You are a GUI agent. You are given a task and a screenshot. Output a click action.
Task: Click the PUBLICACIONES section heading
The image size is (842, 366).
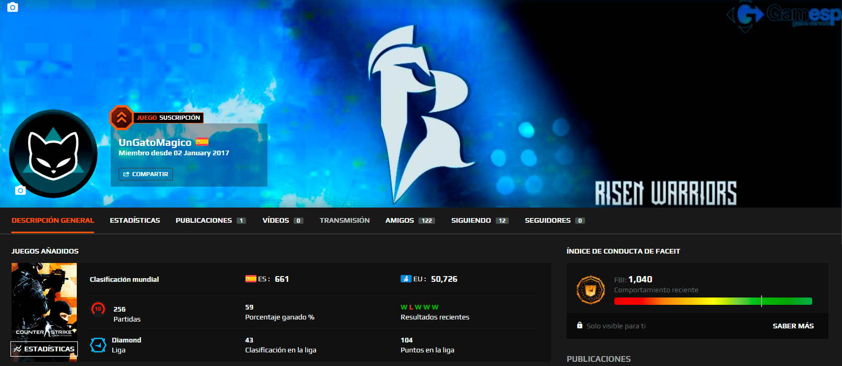point(599,359)
